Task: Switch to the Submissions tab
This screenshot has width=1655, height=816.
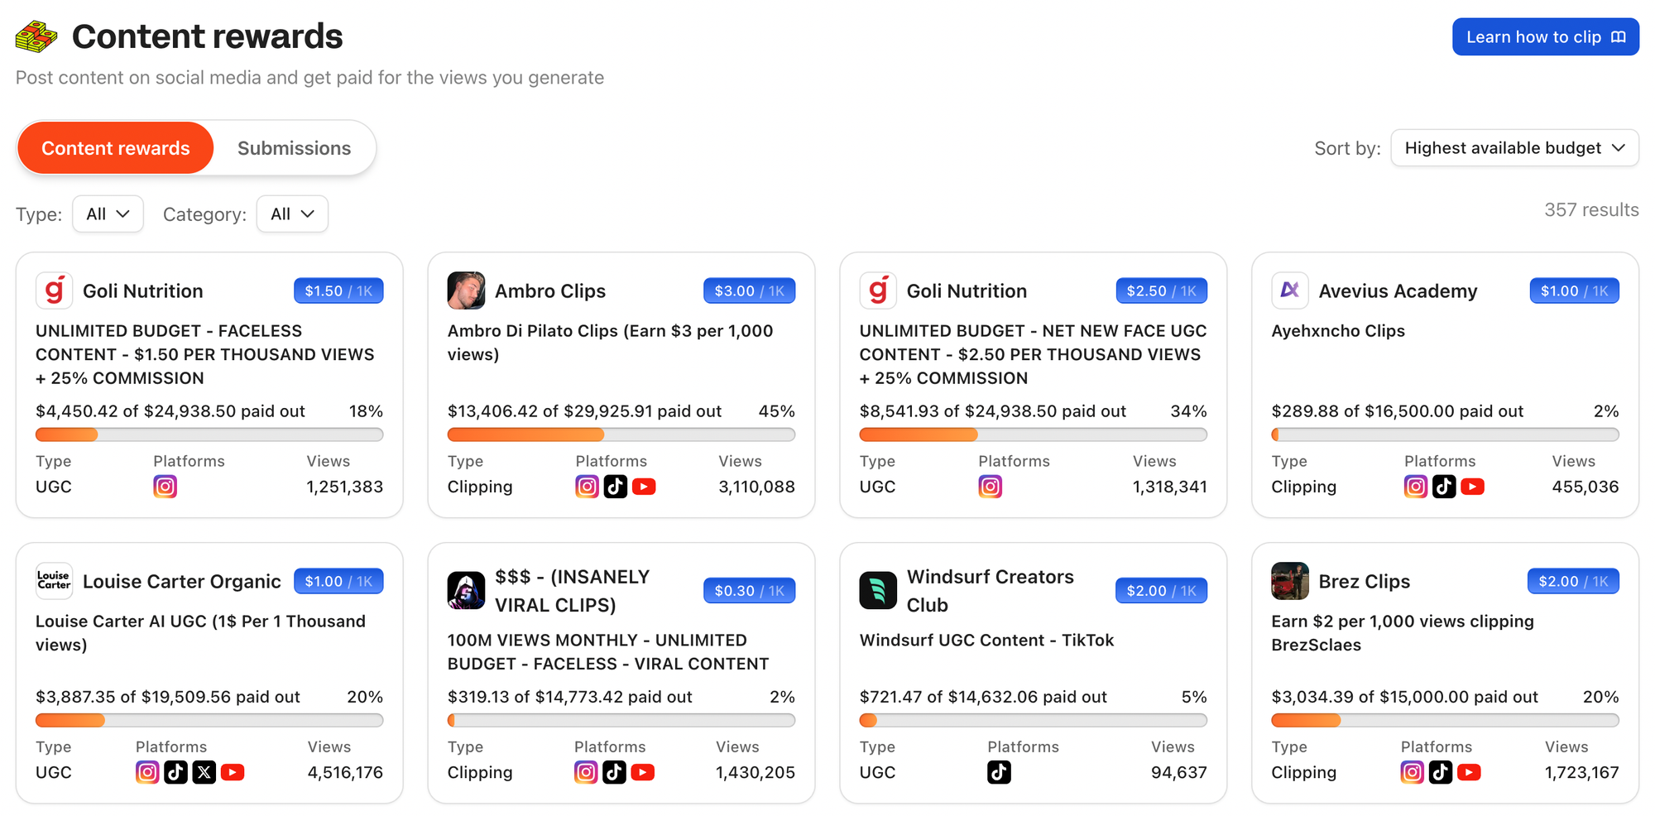Action: 294,148
